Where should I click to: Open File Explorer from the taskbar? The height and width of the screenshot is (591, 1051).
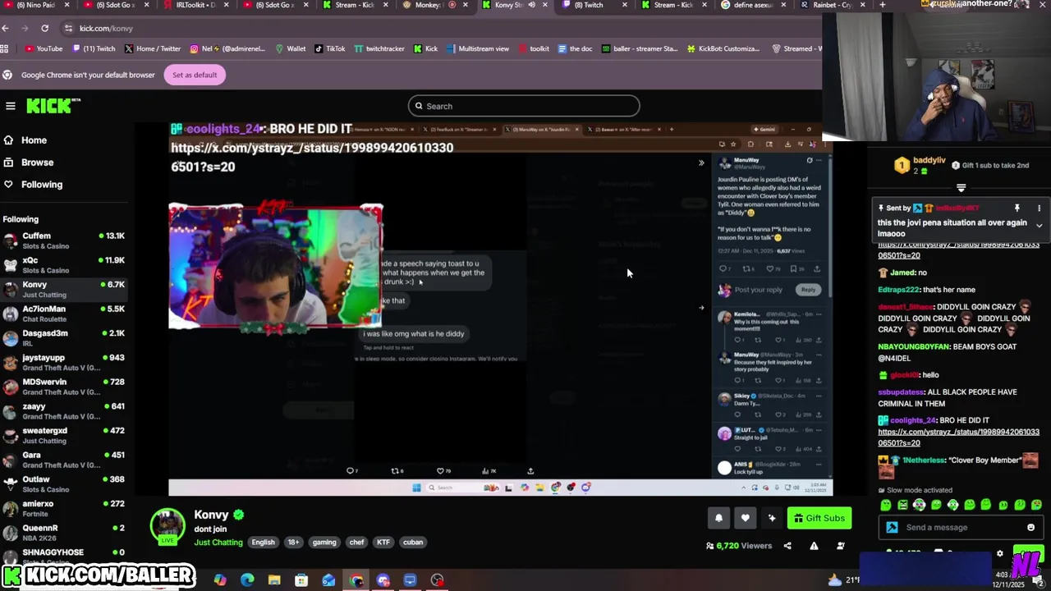pos(274,580)
